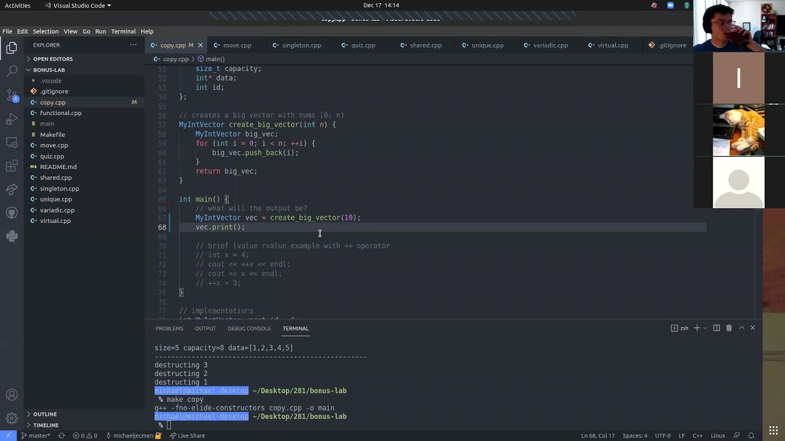Open the View menu
This screenshot has width=785, height=441.
pos(71,31)
